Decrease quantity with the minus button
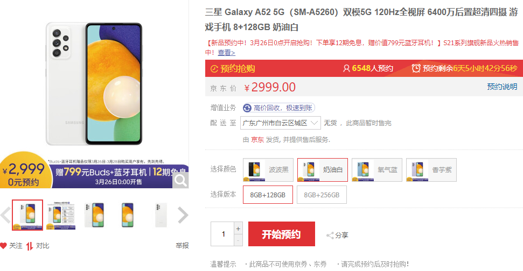The height and width of the screenshot is (271, 523). click(239, 240)
